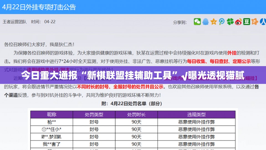266x150 pixels.
Task: Click the 王者运营团队 author name
Action: tap(15, 22)
